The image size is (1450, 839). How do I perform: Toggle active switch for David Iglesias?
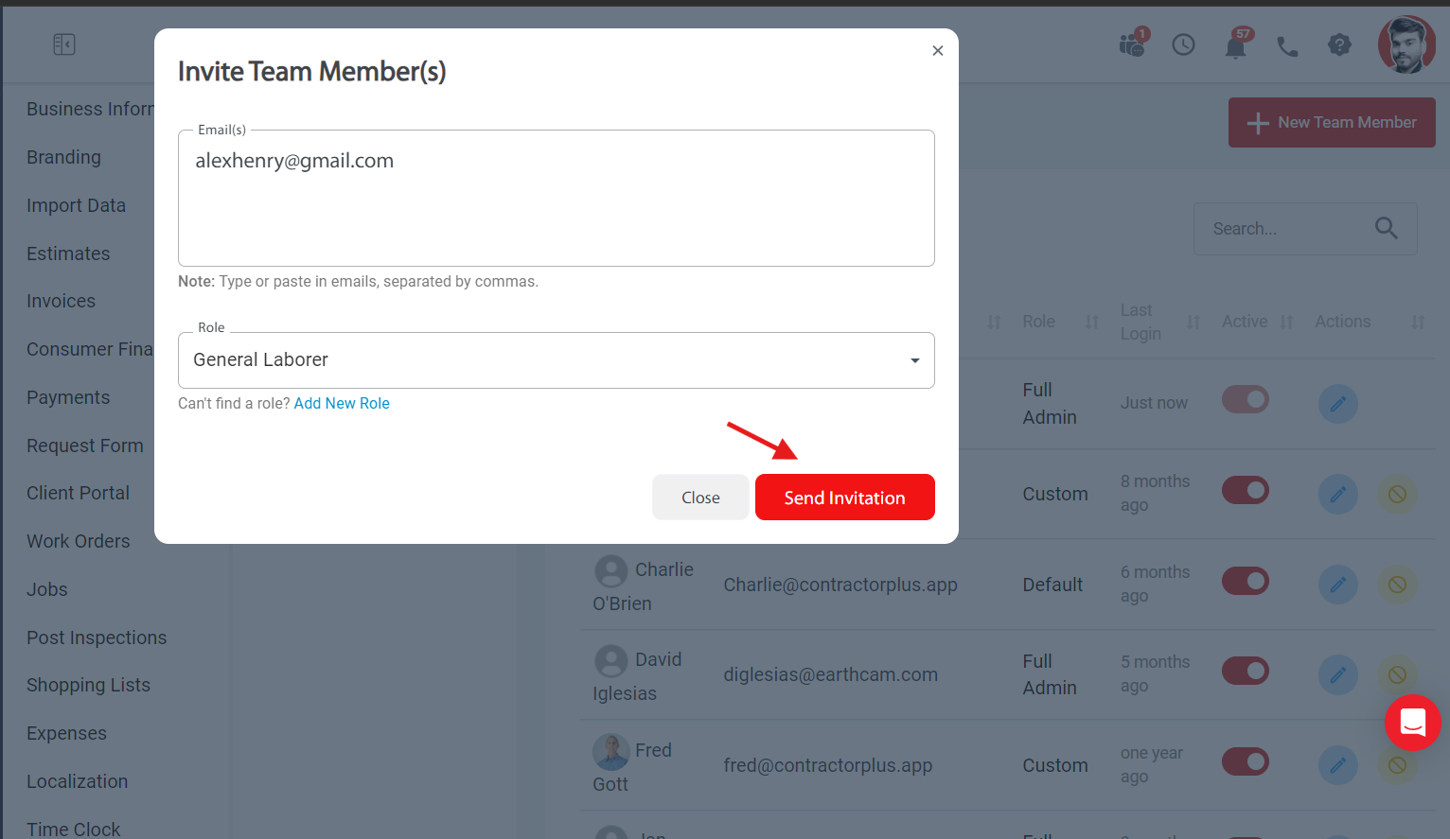point(1246,671)
